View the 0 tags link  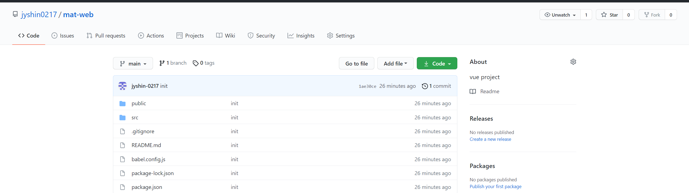pyautogui.click(x=204, y=63)
